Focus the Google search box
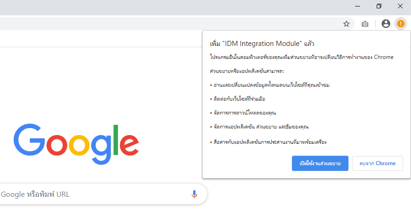This screenshot has height=213, width=411. coord(93,194)
